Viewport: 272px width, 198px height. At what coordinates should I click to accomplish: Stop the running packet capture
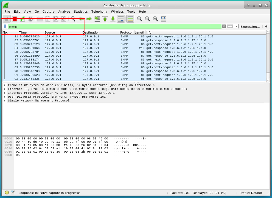tap(15, 19)
